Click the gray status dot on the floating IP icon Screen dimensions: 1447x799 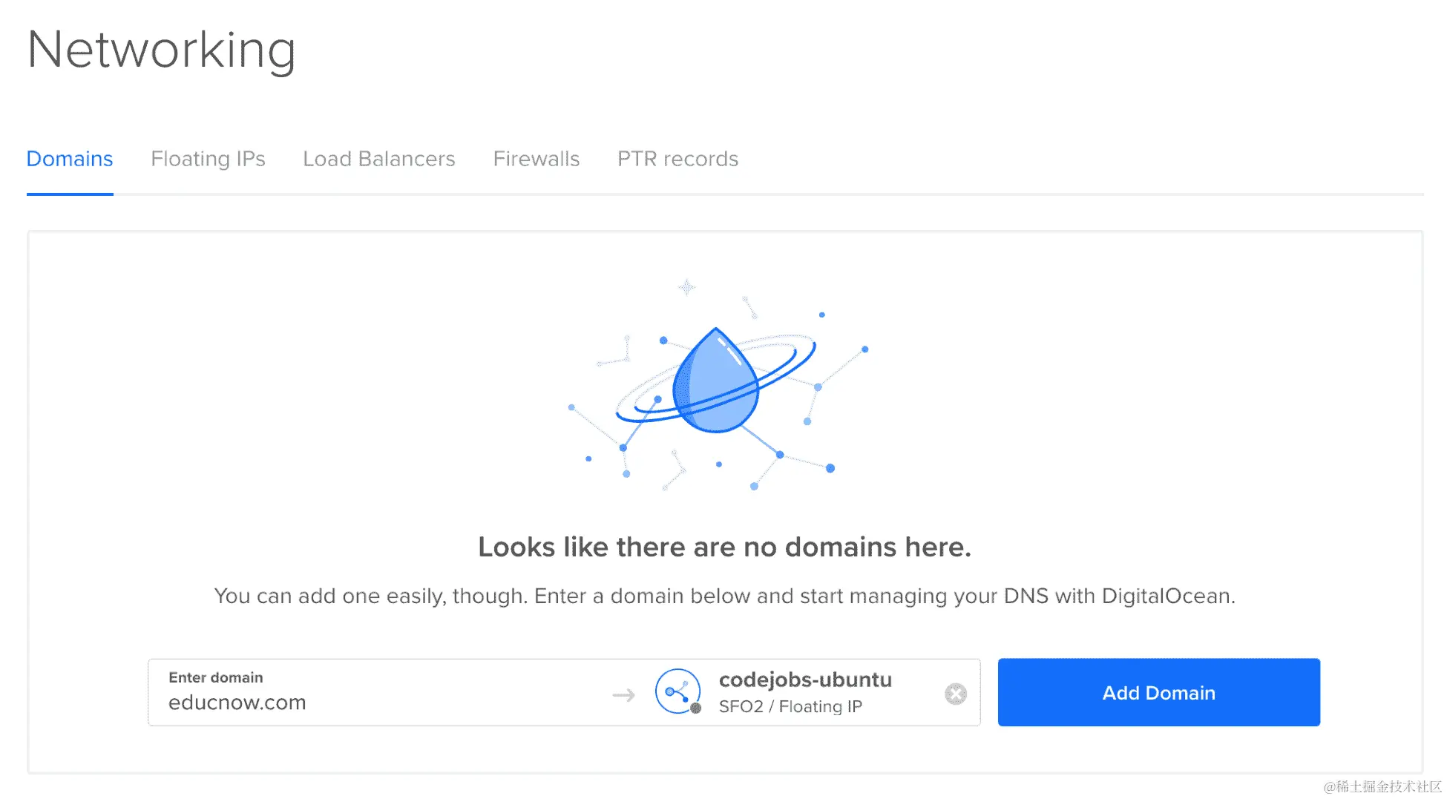[x=695, y=708]
